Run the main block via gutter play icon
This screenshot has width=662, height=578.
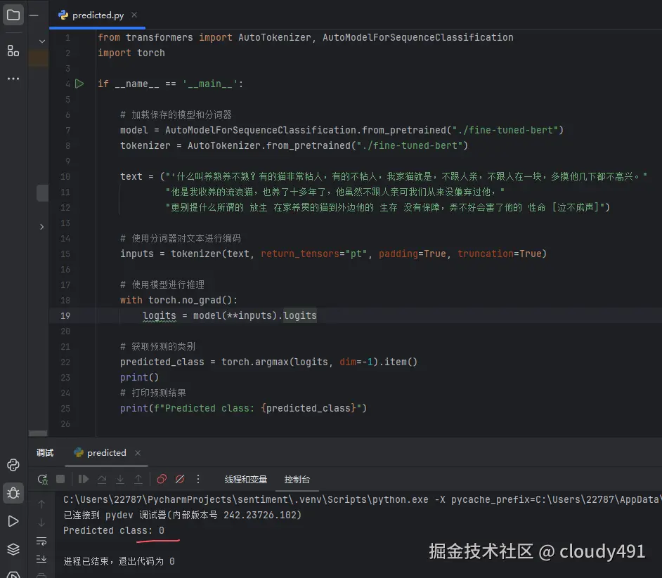tap(79, 83)
